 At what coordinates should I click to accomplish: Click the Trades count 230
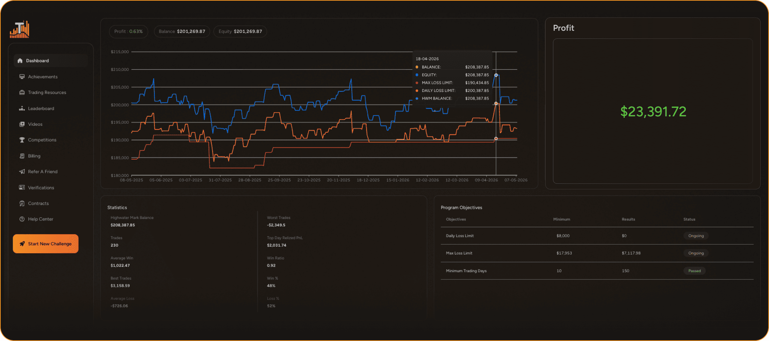(x=114, y=245)
